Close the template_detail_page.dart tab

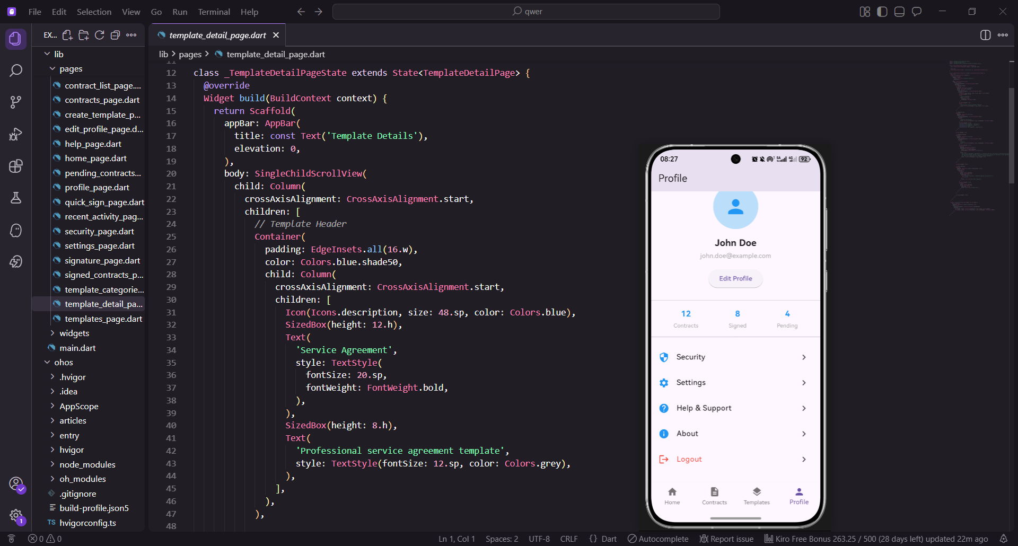[276, 35]
